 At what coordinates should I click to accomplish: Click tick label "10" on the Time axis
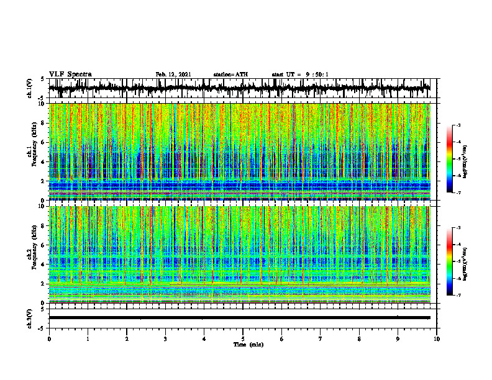pos(437,339)
